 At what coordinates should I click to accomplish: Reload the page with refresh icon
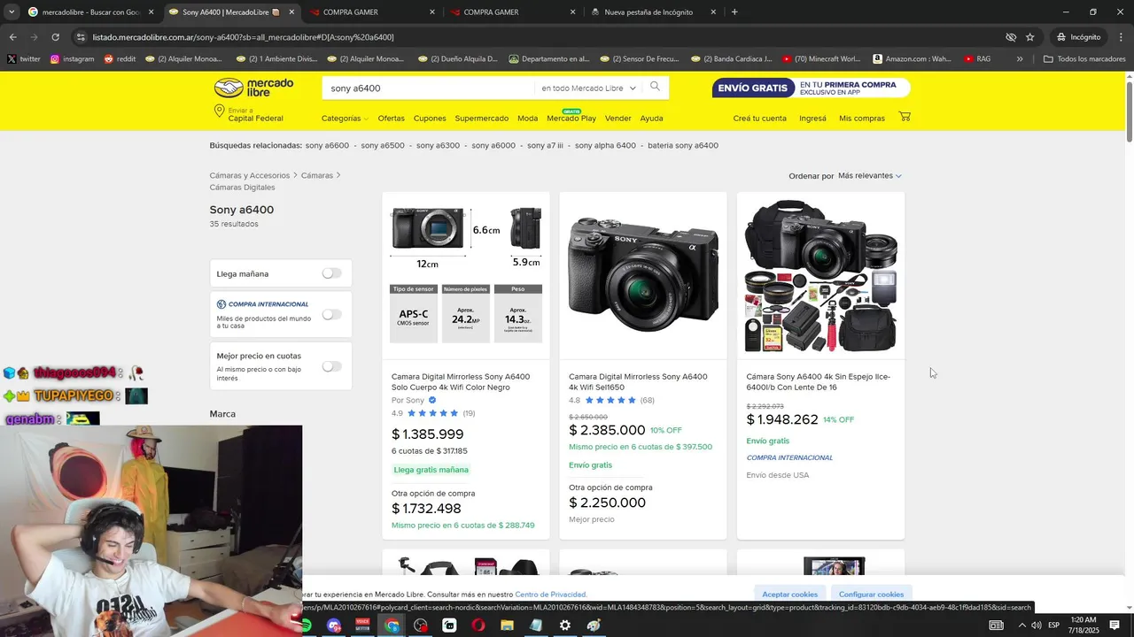[x=55, y=37]
